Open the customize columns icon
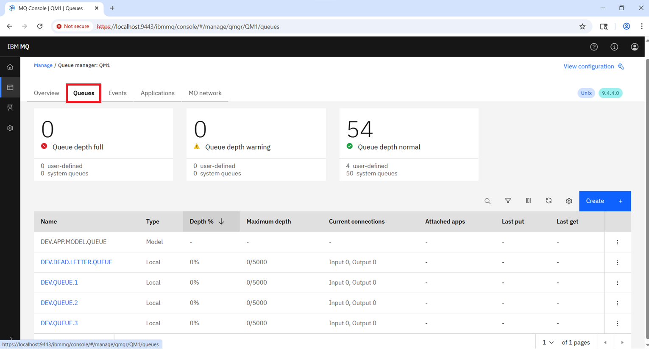649x349 pixels. point(528,201)
